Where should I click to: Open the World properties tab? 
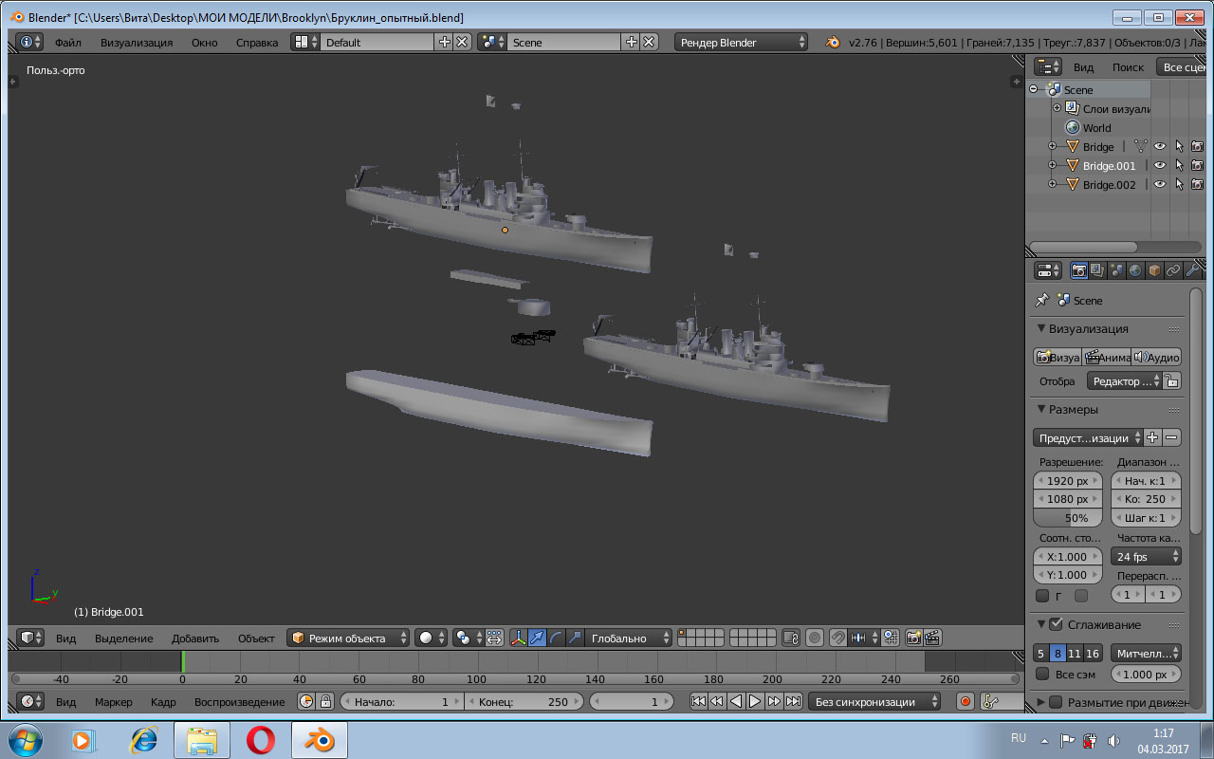[x=1135, y=270]
